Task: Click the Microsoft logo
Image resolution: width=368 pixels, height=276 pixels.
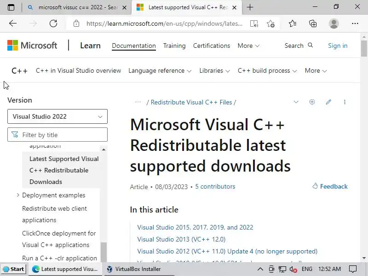Action: coord(32,45)
